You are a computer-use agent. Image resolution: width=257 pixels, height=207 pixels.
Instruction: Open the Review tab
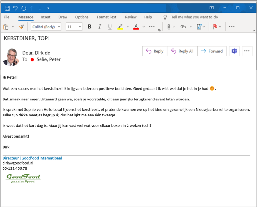(131, 17)
